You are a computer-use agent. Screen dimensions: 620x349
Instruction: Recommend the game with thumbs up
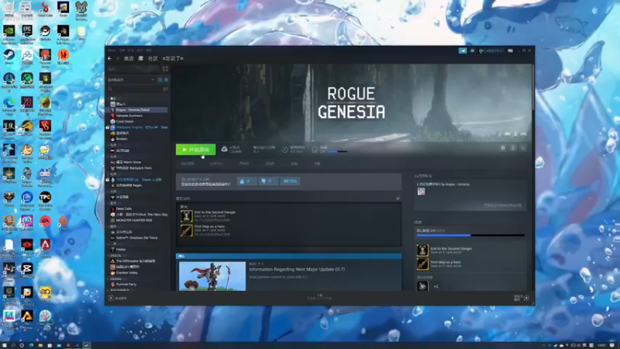(x=246, y=181)
